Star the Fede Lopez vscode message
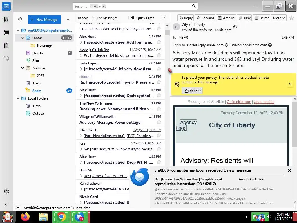 pyautogui.click(x=159, y=69)
